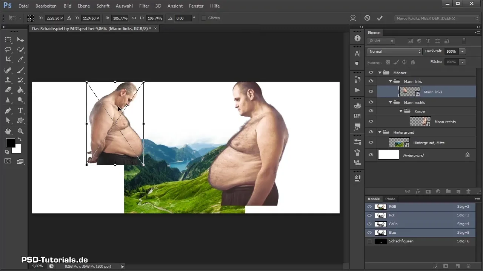The height and width of the screenshot is (271, 483).
Task: Select the Hand tool
Action: point(8,131)
